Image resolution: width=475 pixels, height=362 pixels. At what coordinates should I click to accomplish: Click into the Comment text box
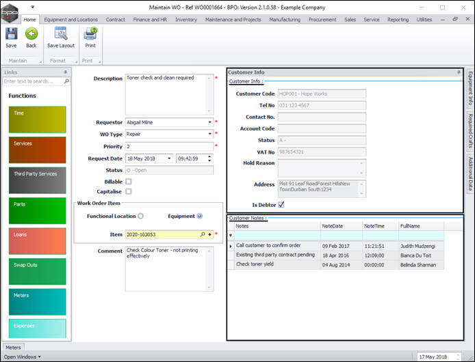[x=169, y=269]
